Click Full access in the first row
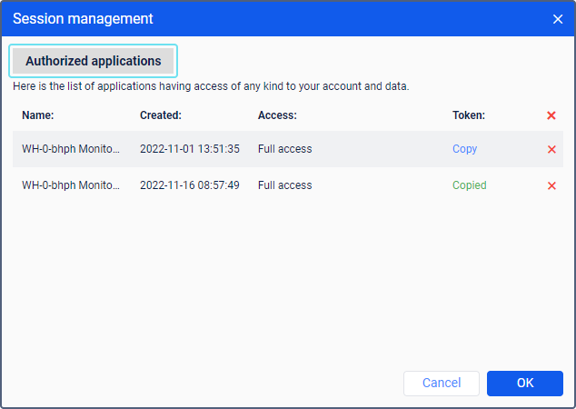This screenshot has height=409, width=576. point(284,149)
